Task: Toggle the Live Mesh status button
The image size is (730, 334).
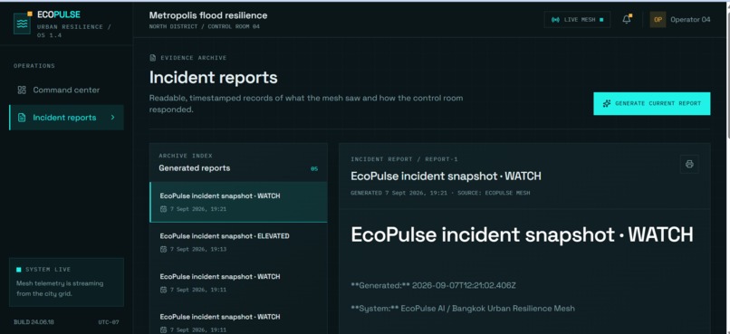Action: (577, 20)
